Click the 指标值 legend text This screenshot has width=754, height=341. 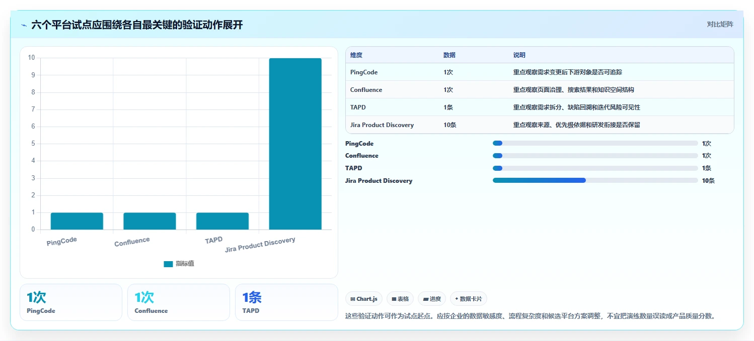pos(185,264)
